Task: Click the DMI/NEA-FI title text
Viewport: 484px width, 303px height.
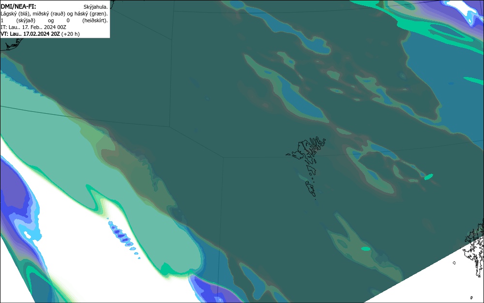Action: point(18,6)
